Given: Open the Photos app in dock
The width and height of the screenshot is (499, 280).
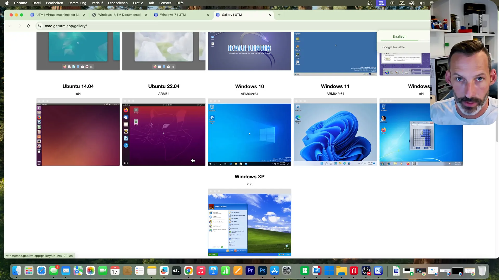Looking at the screenshot, I should click(x=90, y=271).
